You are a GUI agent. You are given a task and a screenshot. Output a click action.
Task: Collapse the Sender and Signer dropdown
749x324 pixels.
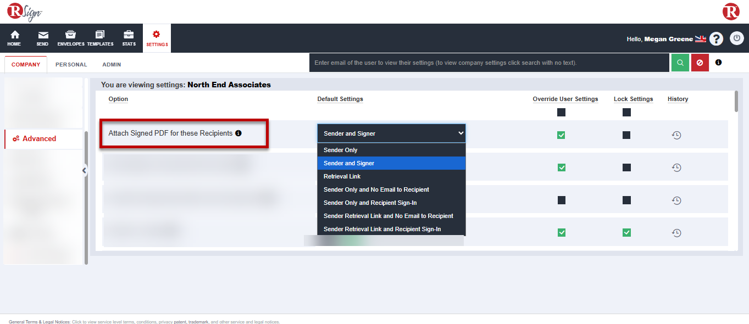click(391, 133)
